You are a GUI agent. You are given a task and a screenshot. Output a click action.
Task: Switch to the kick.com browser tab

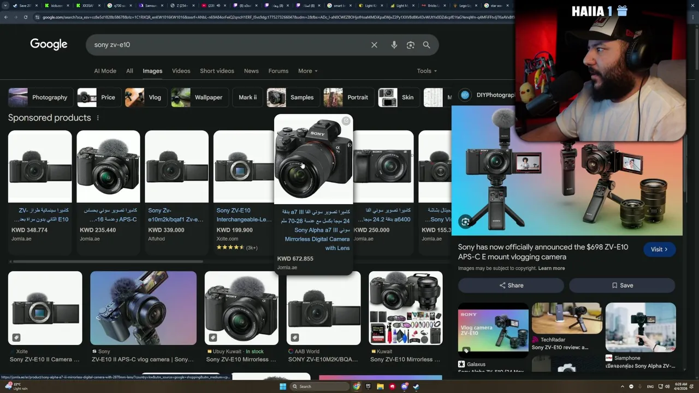[57, 5]
